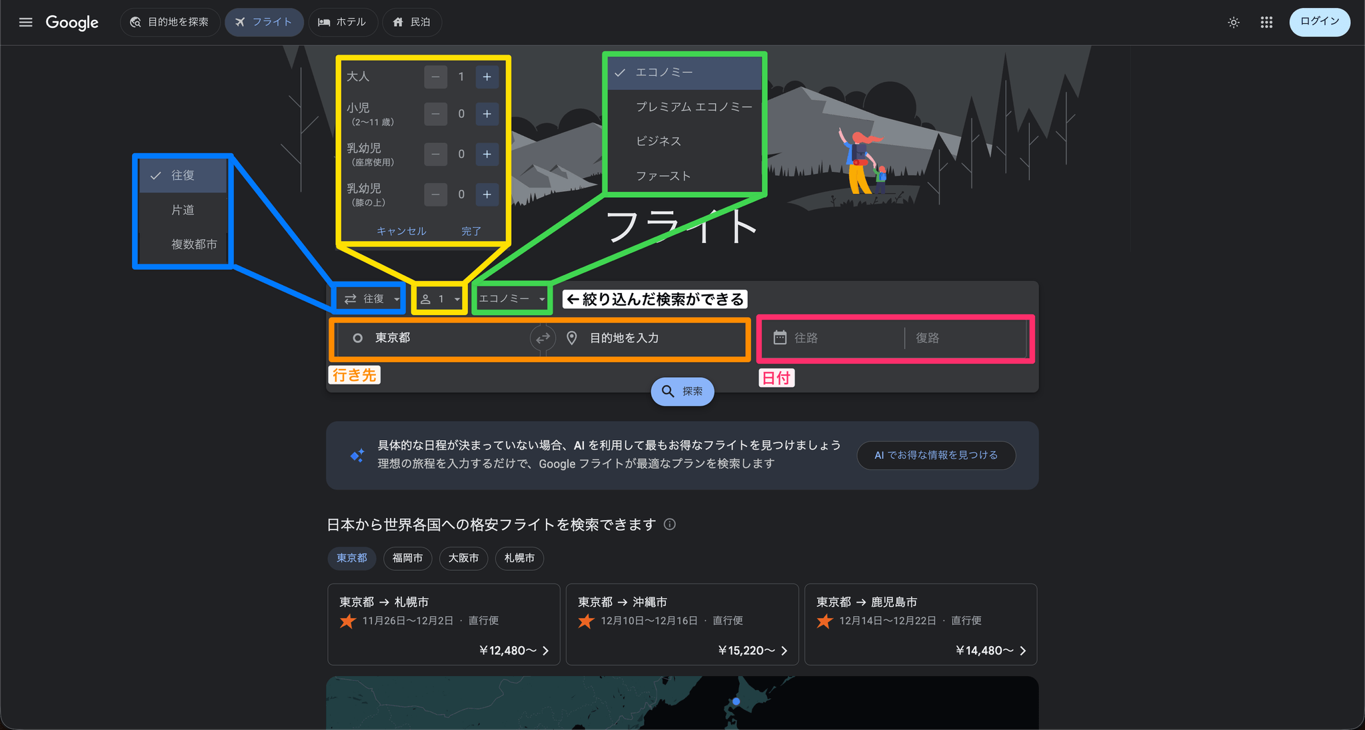Increase 大人 passenger count with plus
This screenshot has height=730, width=1365.
(487, 77)
